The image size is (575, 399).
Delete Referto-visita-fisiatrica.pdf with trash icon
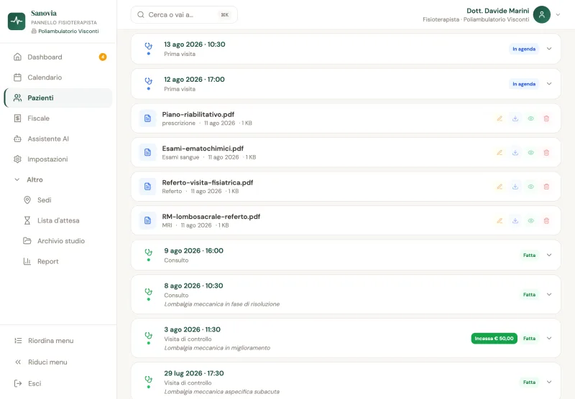(x=546, y=187)
